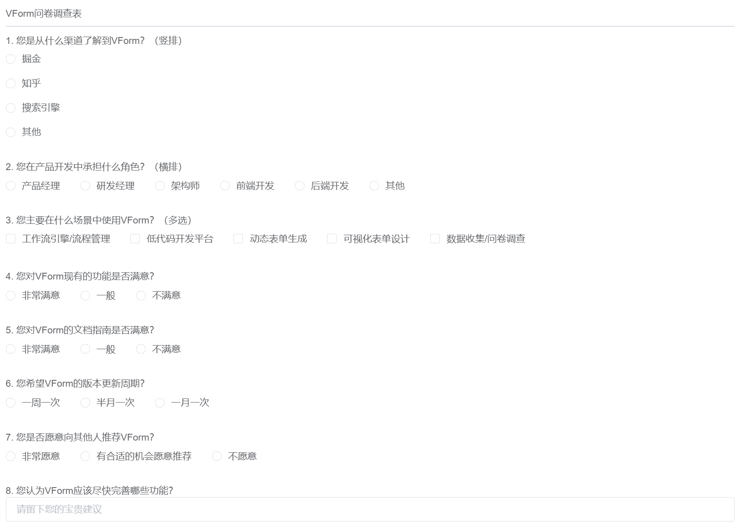This screenshot has height=531, width=740.
Task: Choose 知乎 as the channel
Action: 11,83
